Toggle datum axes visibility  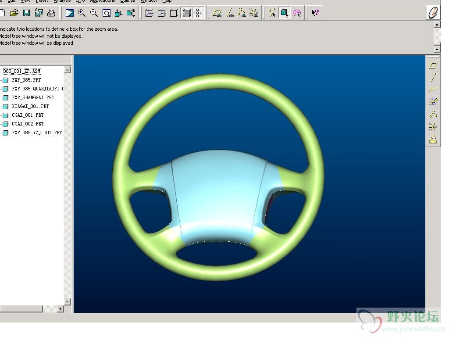point(230,13)
